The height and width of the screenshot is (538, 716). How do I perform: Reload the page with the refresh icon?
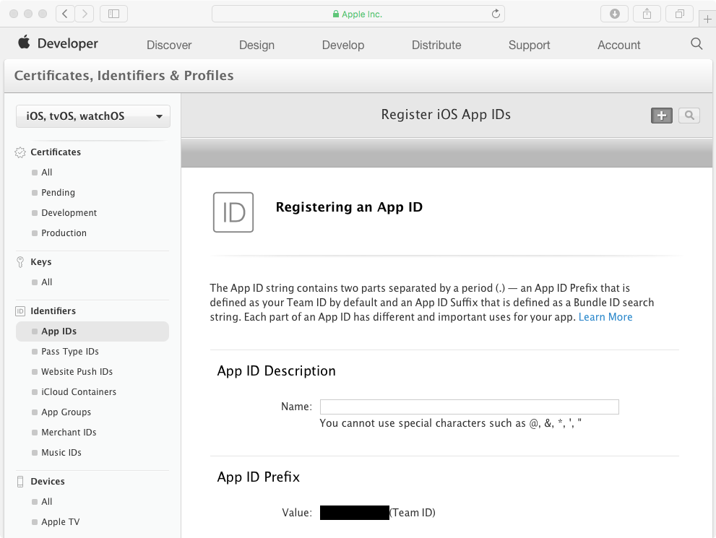pyautogui.click(x=496, y=14)
